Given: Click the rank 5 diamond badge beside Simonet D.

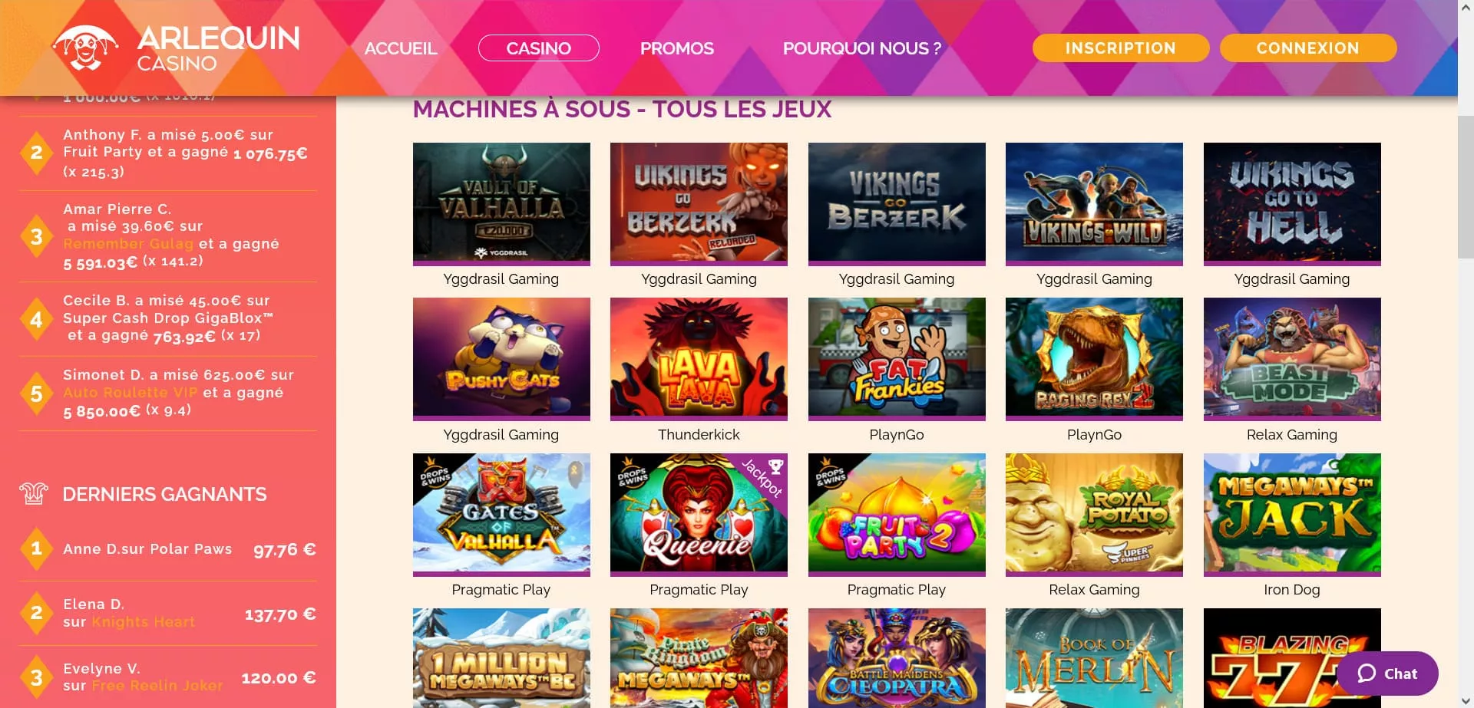Looking at the screenshot, I should 36,394.
